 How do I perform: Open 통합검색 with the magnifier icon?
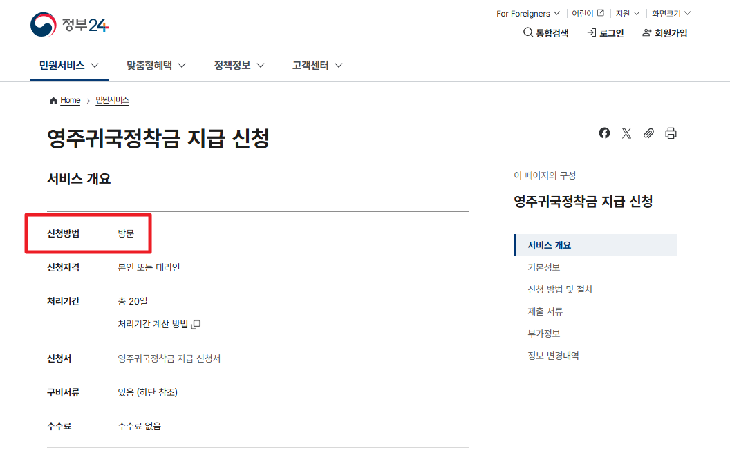tap(527, 32)
